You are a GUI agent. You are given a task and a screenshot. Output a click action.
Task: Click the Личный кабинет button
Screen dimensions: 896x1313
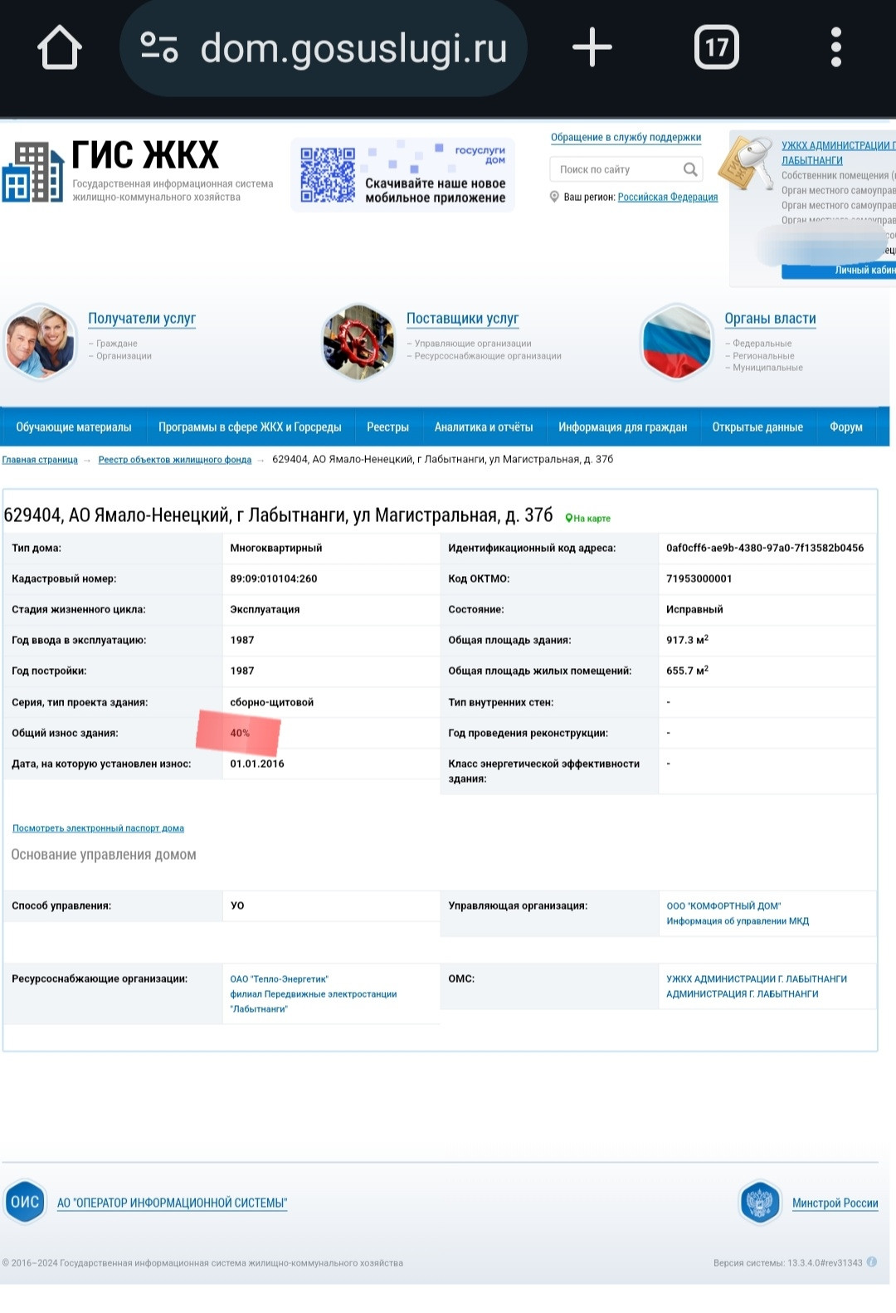(x=839, y=271)
